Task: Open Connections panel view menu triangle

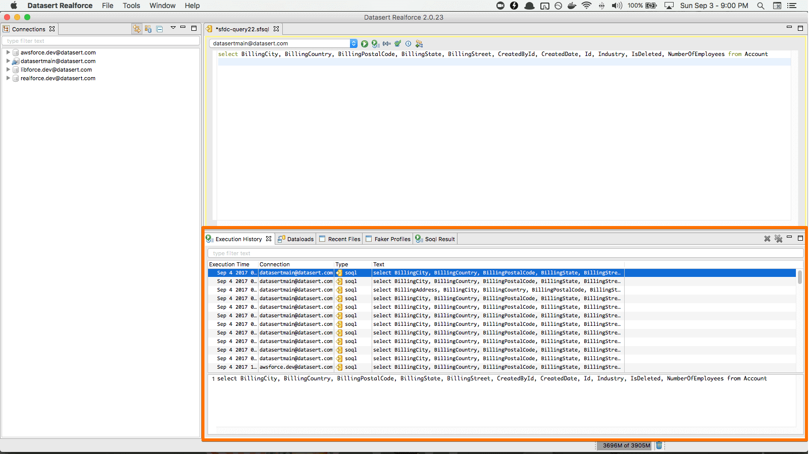Action: click(x=173, y=28)
